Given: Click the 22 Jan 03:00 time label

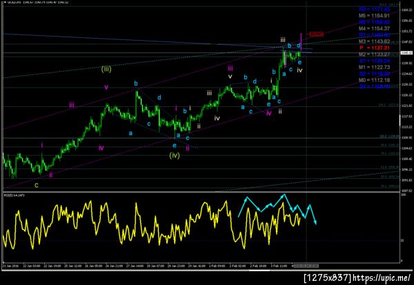Looking at the screenshot, I should (32, 266).
